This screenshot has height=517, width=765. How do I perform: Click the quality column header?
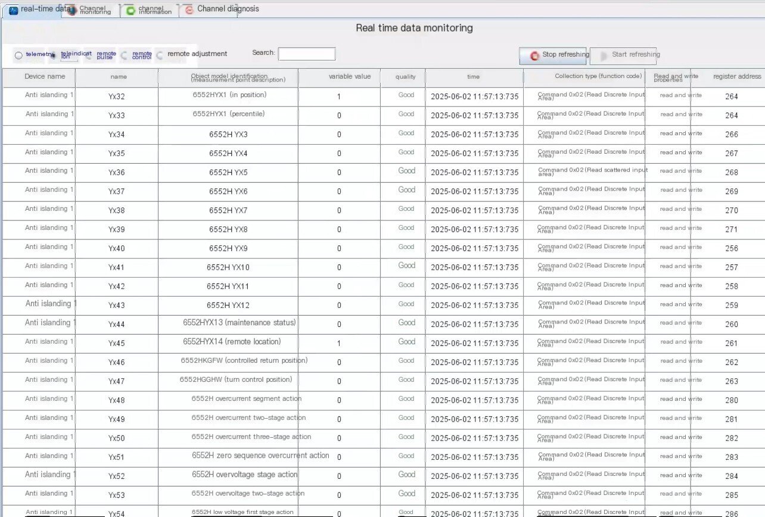(x=403, y=77)
